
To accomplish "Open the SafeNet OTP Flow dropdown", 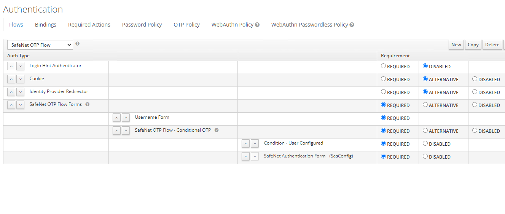I will [40, 45].
